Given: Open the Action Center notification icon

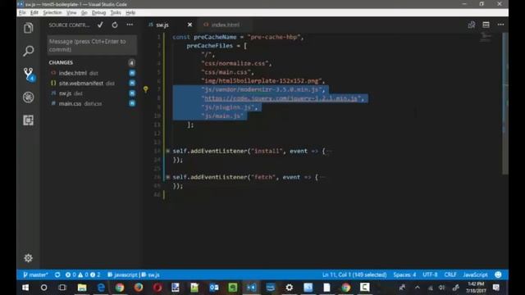Looking at the screenshot, I should point(496,288).
